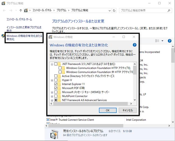
Task: Click the refresh button beside the address bar
Action: point(114,11)
